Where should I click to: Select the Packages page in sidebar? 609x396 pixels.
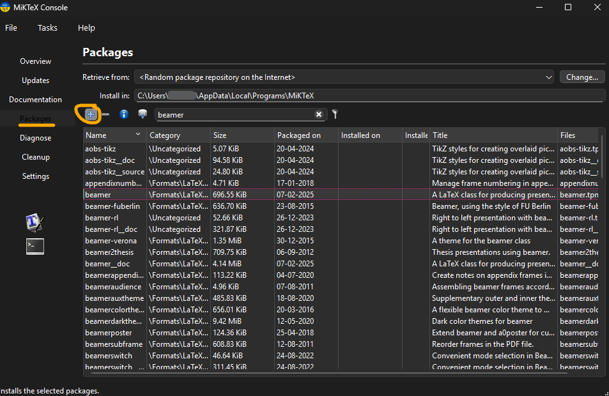pyautogui.click(x=35, y=118)
